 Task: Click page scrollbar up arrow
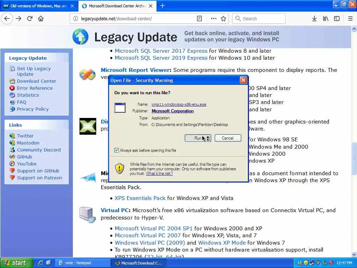[x=354, y=29]
